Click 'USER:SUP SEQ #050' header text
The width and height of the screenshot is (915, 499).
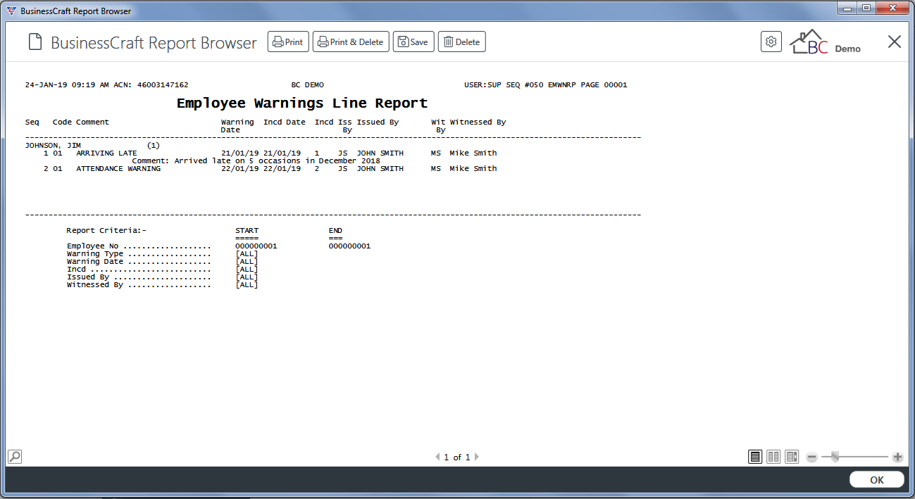tap(504, 84)
